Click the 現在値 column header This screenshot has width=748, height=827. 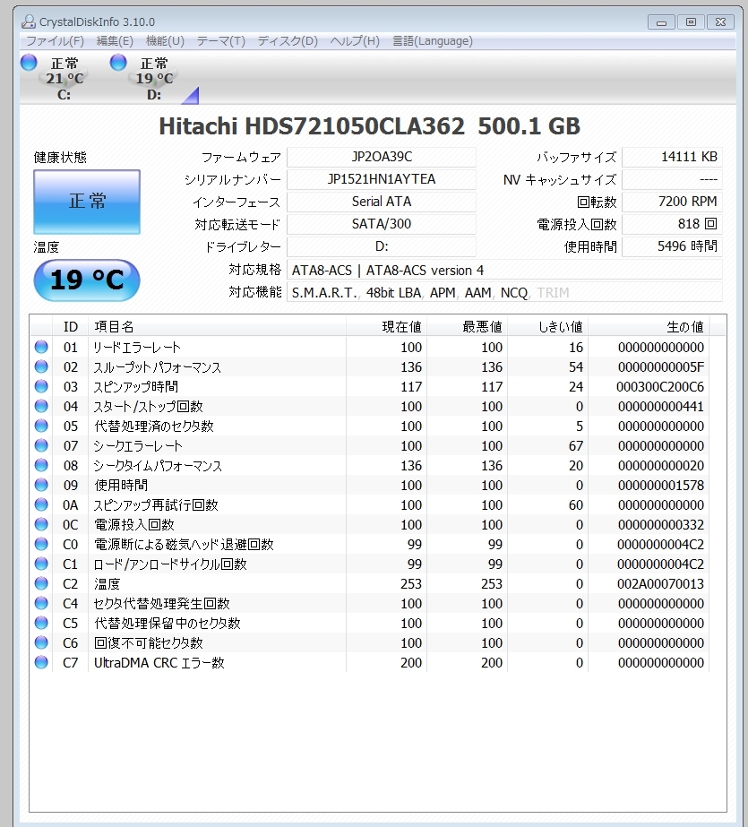pyautogui.click(x=386, y=327)
